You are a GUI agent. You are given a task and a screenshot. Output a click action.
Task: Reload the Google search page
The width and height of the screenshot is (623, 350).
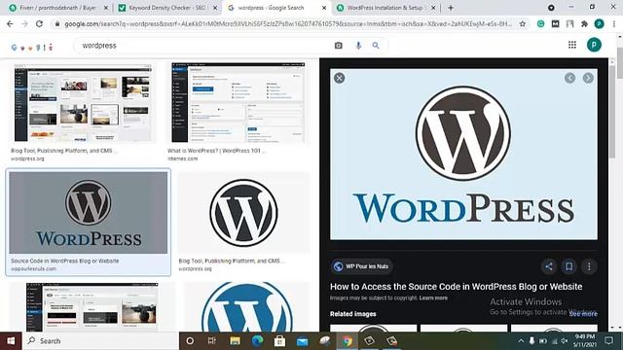[39, 23]
